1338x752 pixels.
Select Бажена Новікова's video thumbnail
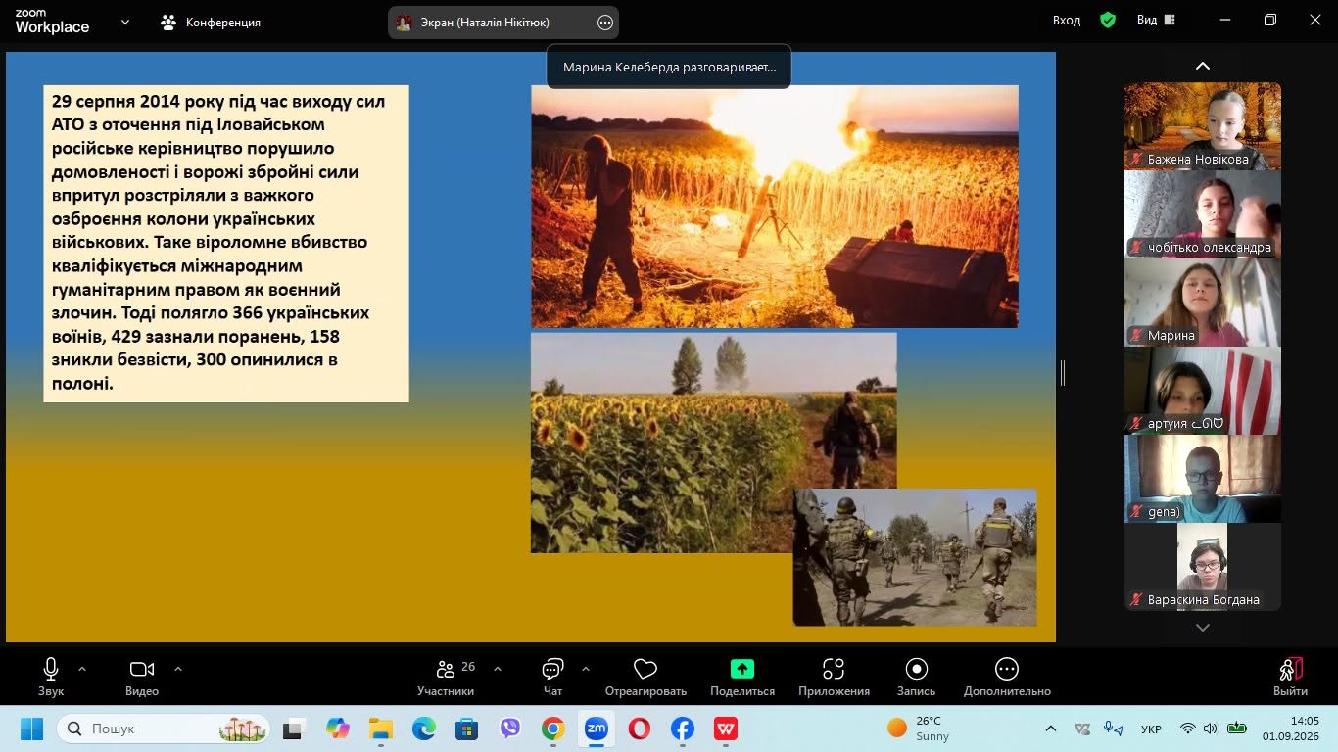click(x=1203, y=126)
